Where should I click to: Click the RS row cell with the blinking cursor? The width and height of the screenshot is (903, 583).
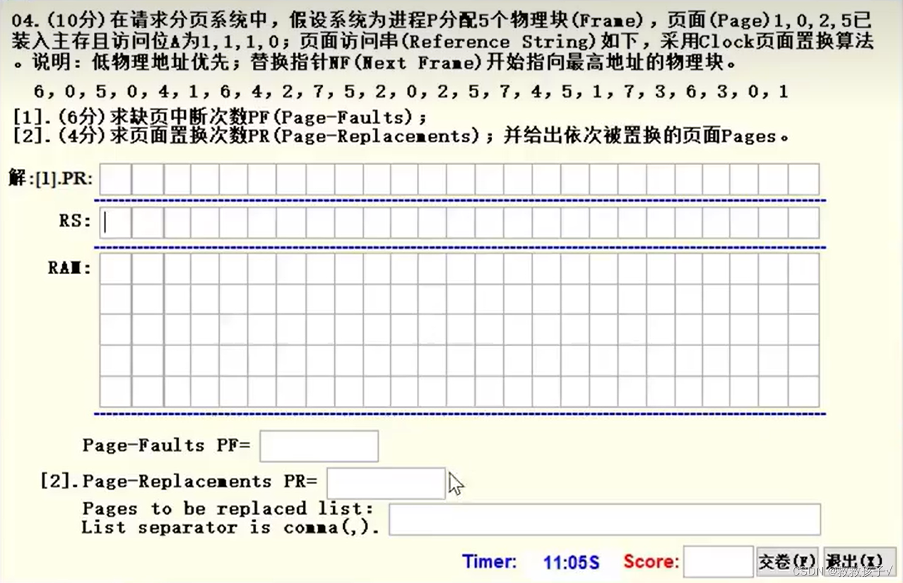click(x=114, y=222)
